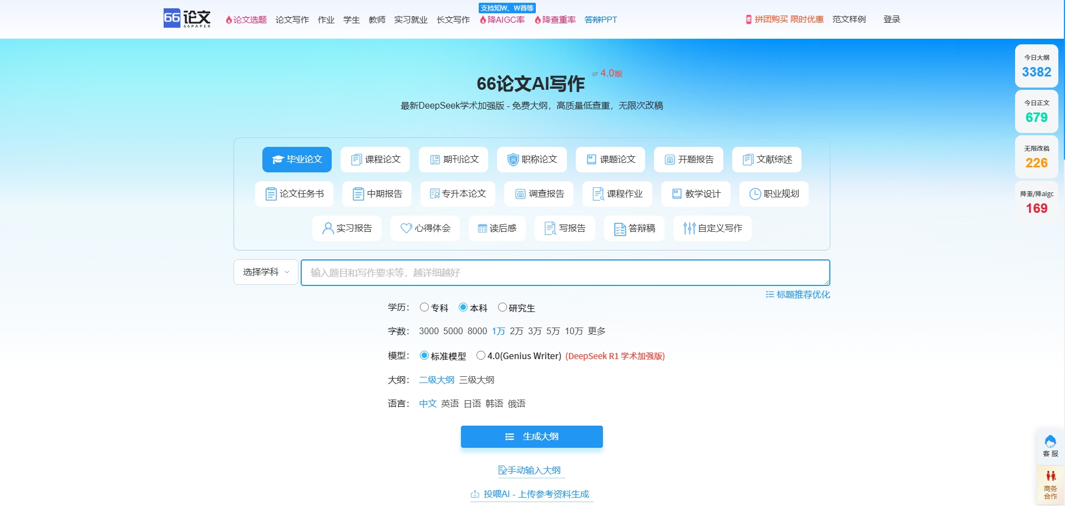Choose 课题论文 document type
The width and height of the screenshot is (1065, 506).
tap(610, 160)
